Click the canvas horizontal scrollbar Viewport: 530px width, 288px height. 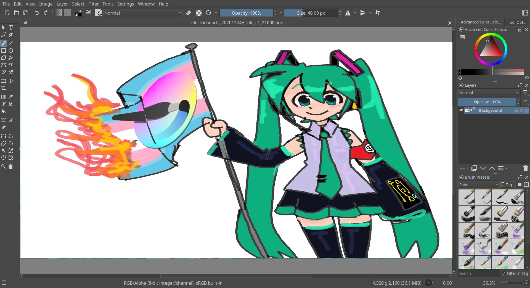236,276
